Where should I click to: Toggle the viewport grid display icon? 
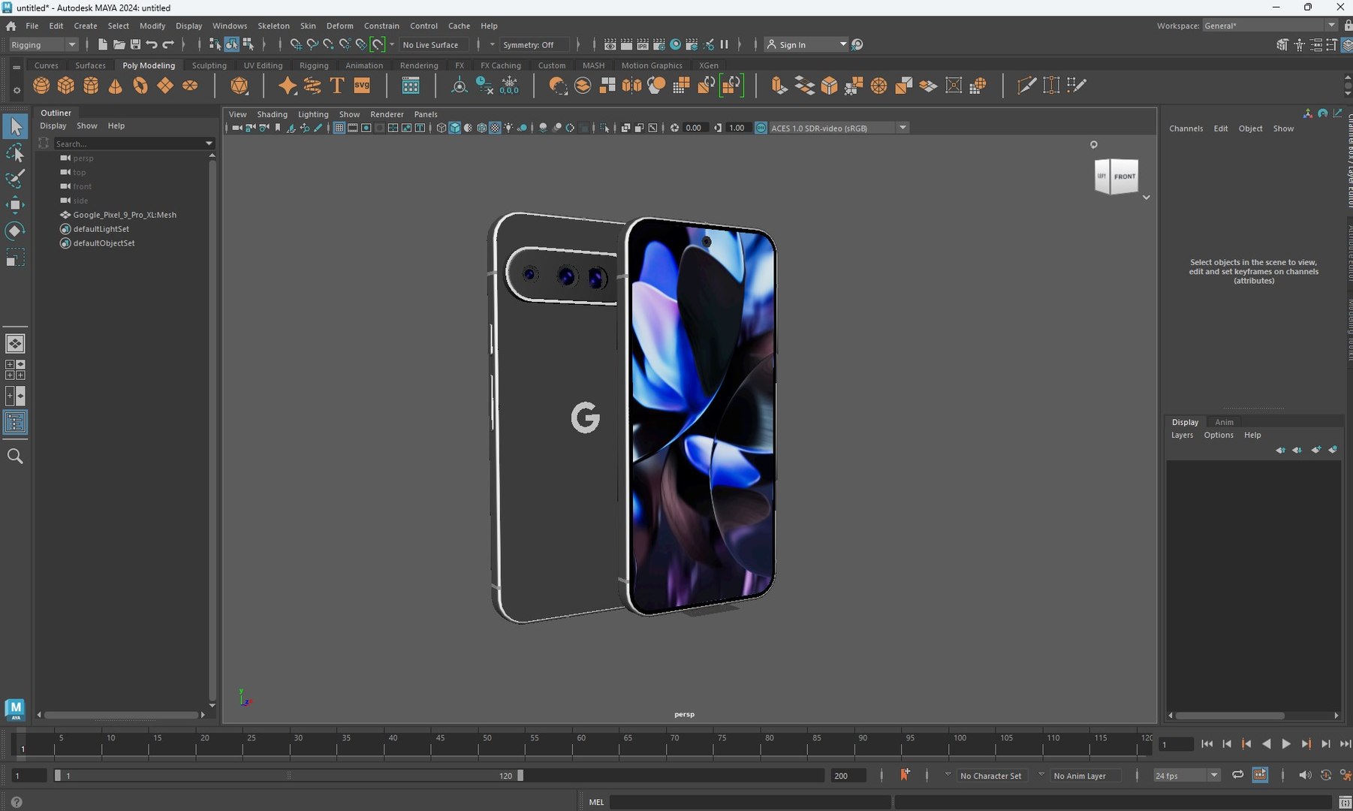point(339,128)
